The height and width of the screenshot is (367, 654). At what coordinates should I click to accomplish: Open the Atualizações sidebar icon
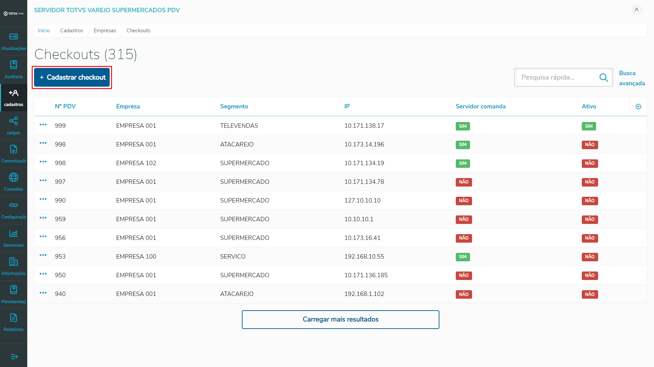coord(14,37)
